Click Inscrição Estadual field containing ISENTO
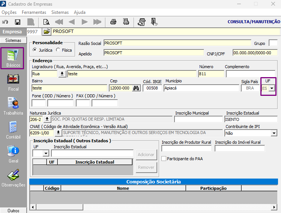Viewport: 281px width, 213px height. pyautogui.click(x=251, y=119)
